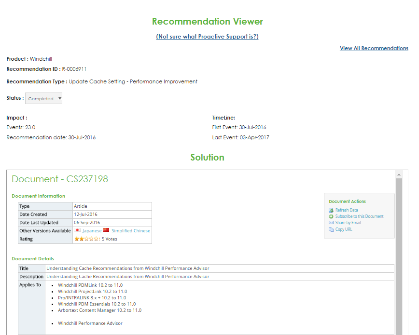The image size is (419, 335).
Task: Click the '5 Votes' rating text
Action: [x=109, y=239]
